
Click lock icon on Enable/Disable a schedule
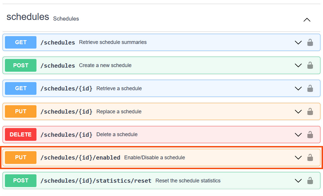pyautogui.click(x=310, y=158)
